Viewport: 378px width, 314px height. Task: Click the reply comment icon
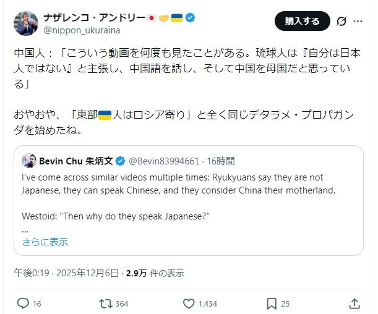click(23, 303)
